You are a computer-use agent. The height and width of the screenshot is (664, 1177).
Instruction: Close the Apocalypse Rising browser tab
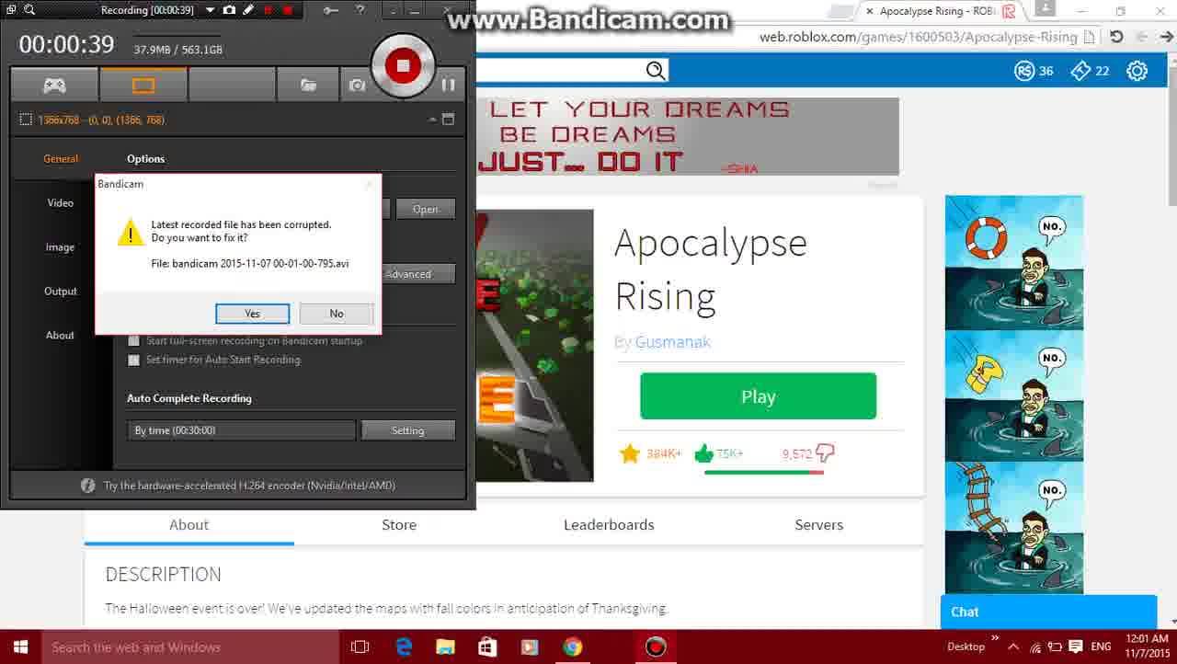(869, 11)
